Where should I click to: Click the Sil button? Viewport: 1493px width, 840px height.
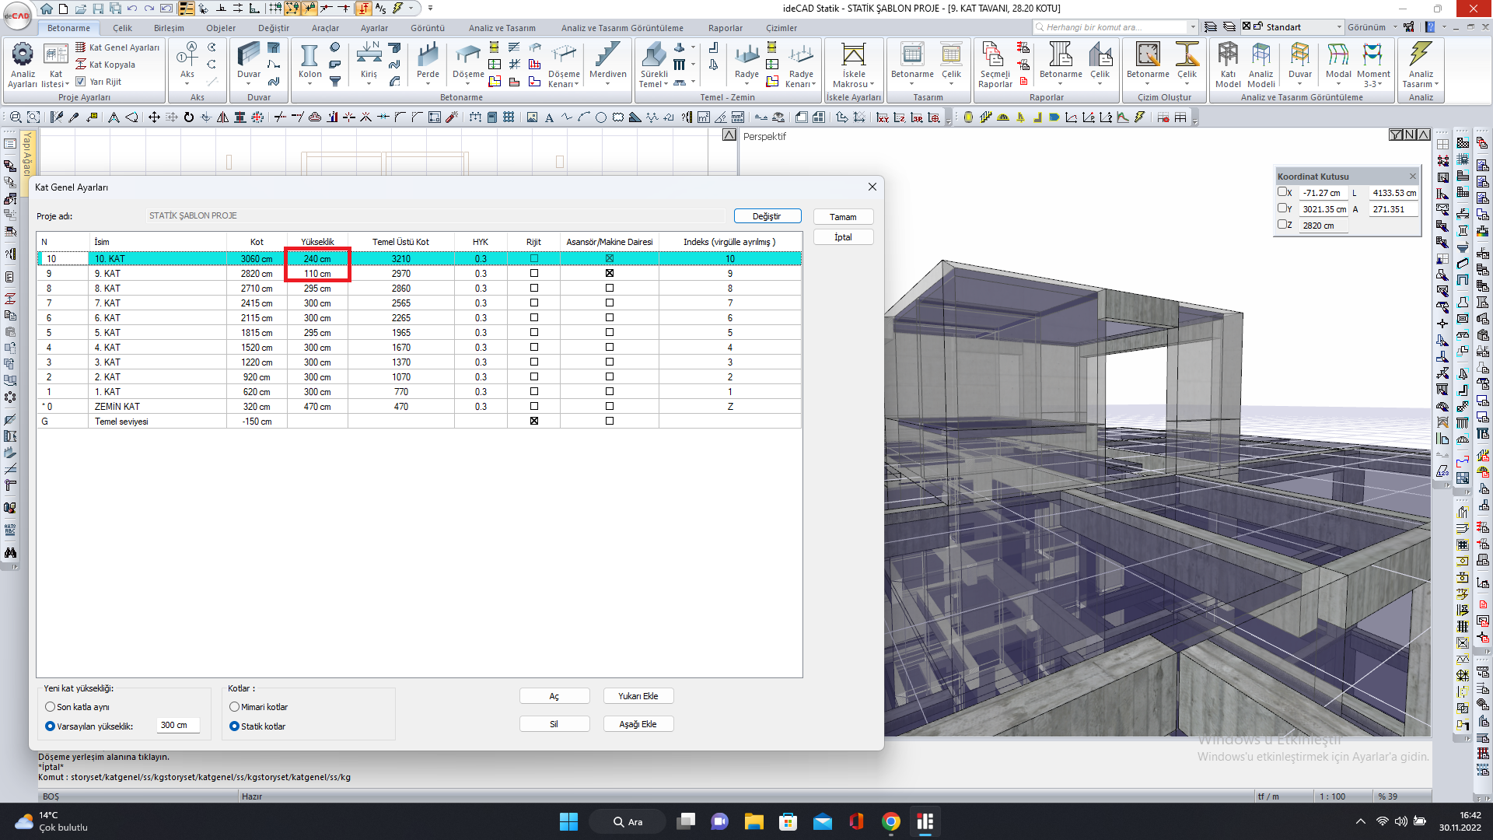click(554, 724)
